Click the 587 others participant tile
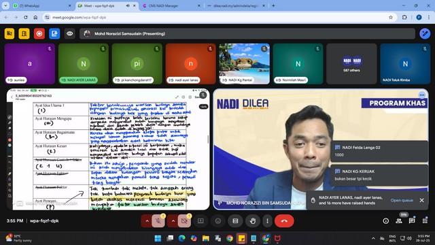 pyautogui.click(x=351, y=63)
